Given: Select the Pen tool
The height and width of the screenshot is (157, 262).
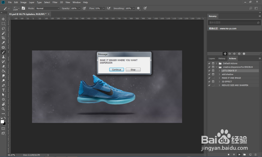Looking at the screenshot, I should (x=3, y=85).
